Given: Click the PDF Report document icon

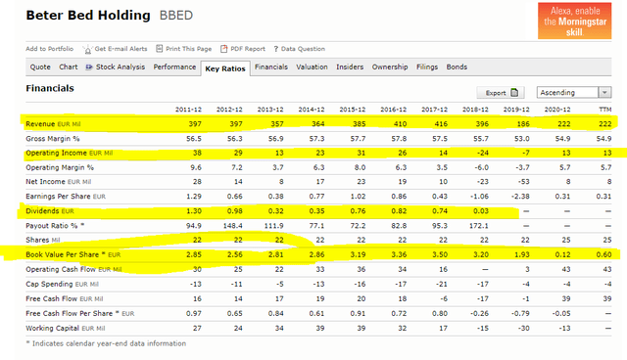Looking at the screenshot, I should [224, 49].
